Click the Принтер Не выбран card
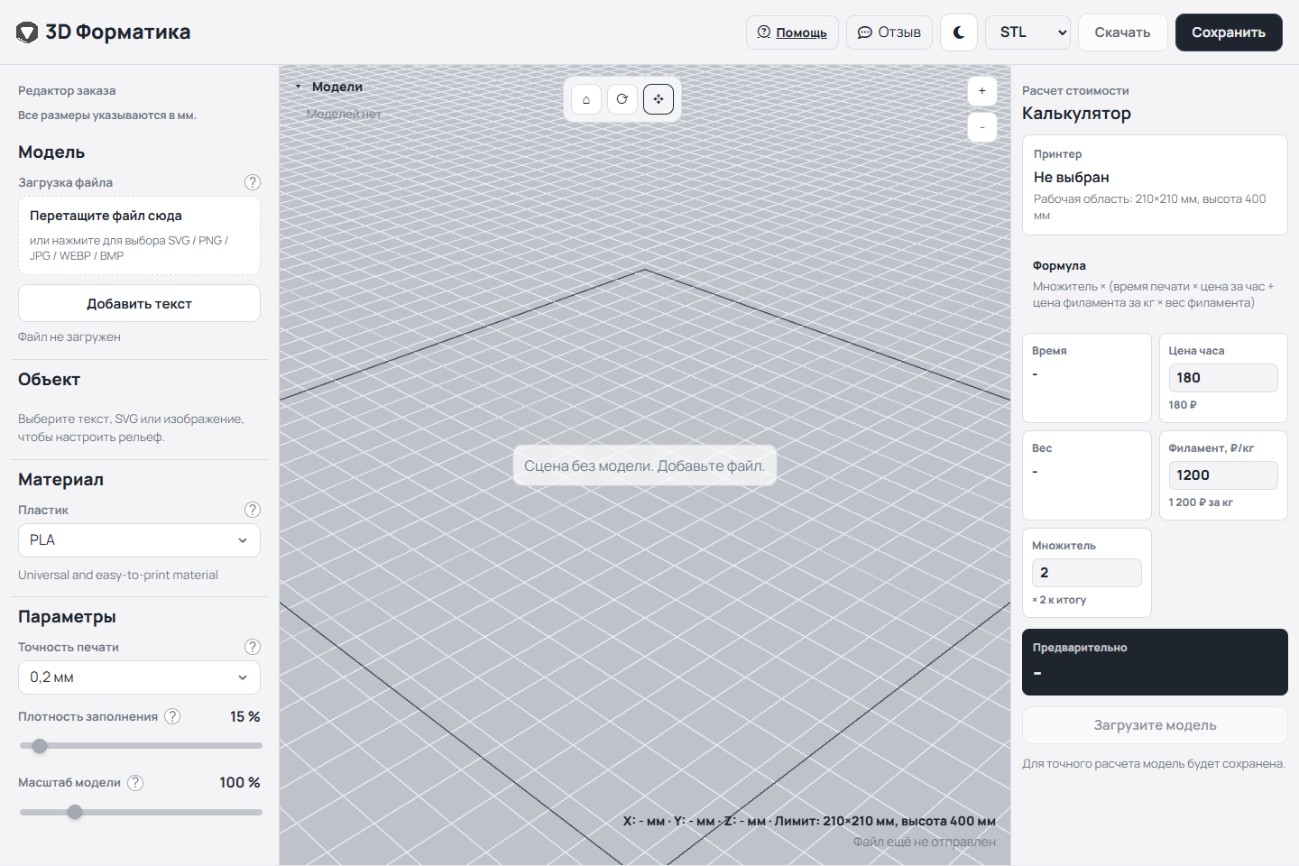The width and height of the screenshot is (1299, 866). pyautogui.click(x=1155, y=185)
